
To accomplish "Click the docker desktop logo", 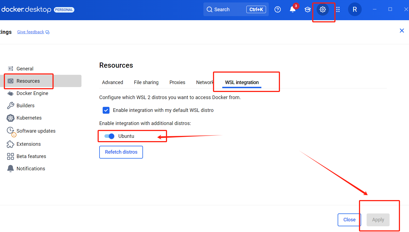I will [x=26, y=10].
